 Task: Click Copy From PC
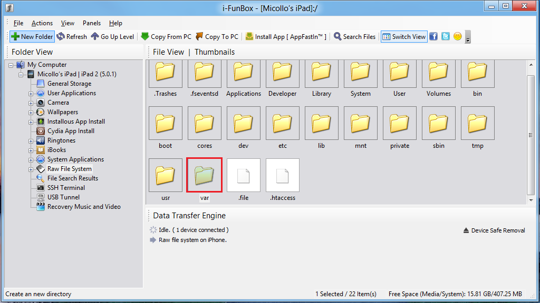coord(166,36)
